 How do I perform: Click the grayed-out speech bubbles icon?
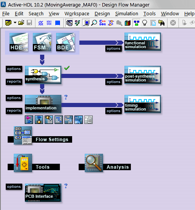point(119,23)
